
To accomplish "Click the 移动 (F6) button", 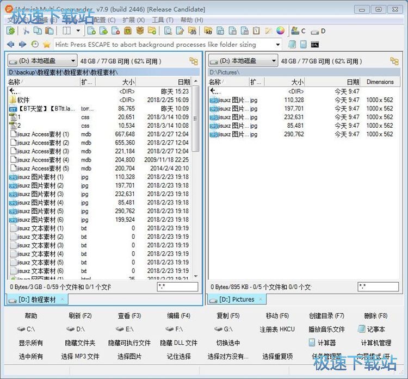I will point(277,316).
